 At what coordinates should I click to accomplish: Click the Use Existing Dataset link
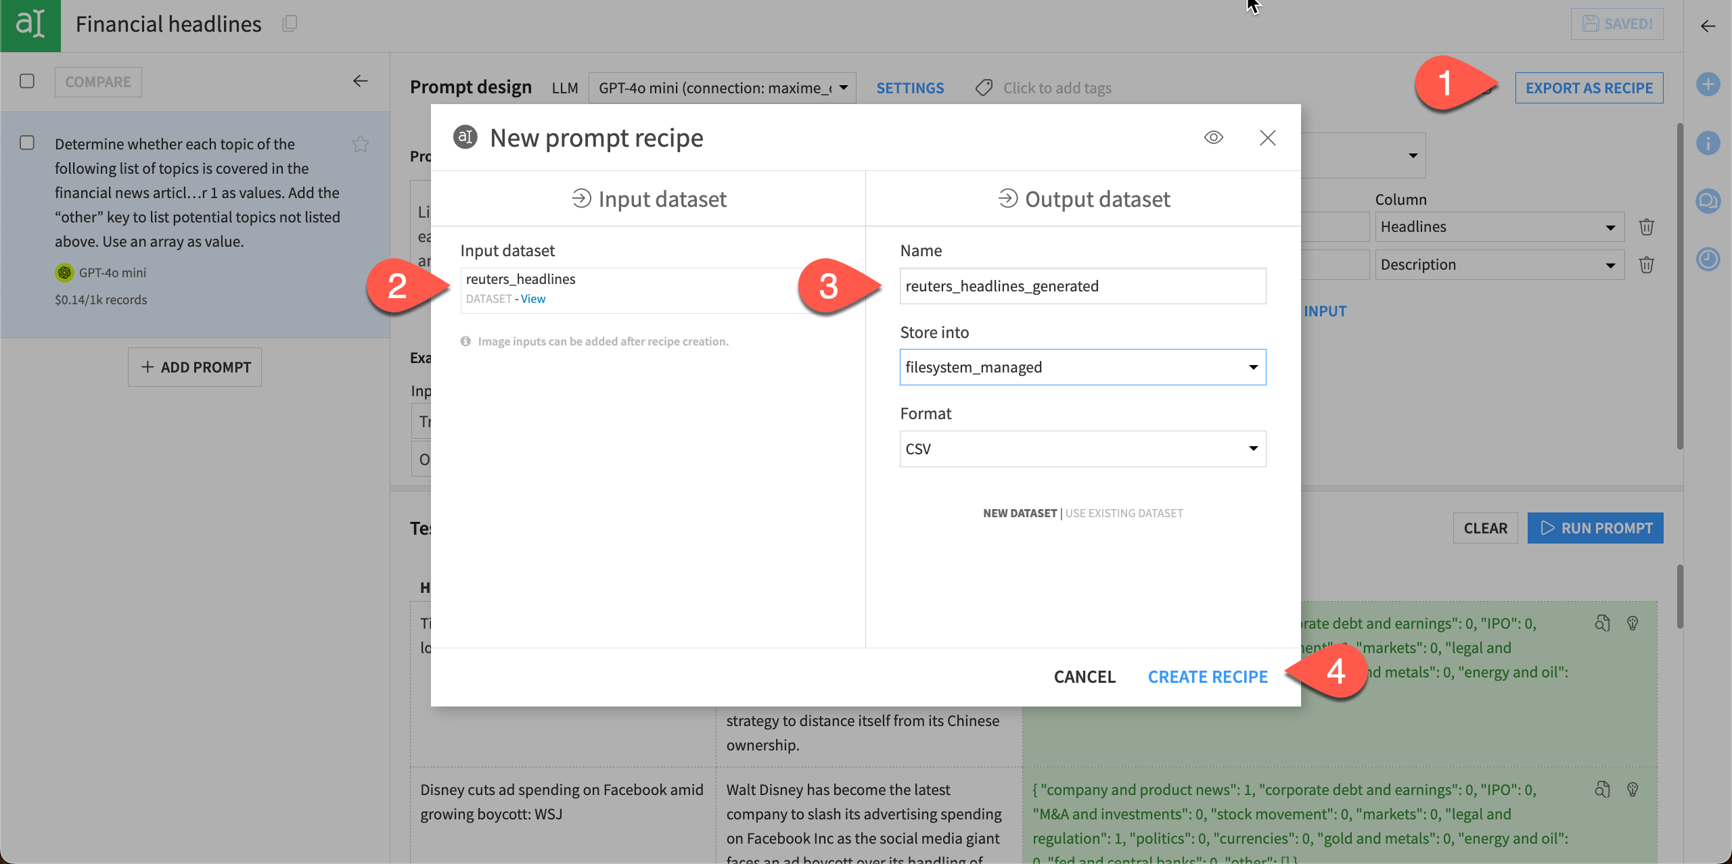coord(1123,512)
